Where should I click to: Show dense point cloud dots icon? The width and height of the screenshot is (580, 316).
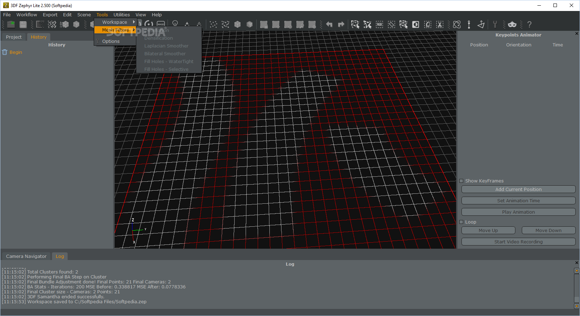(225, 24)
